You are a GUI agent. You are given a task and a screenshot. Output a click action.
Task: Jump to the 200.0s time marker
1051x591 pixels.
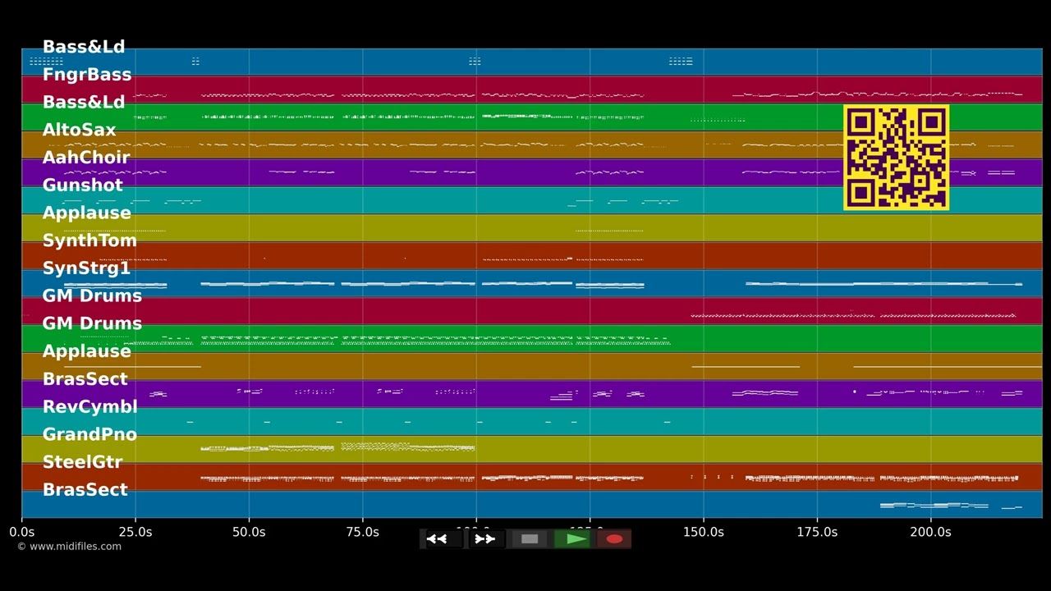930,532
